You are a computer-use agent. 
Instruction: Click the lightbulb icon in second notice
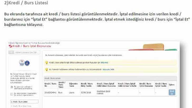(x=46, y=70)
